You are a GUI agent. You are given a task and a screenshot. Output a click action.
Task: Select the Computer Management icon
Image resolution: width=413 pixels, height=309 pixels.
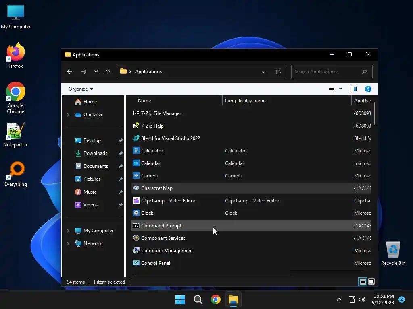[136, 251]
